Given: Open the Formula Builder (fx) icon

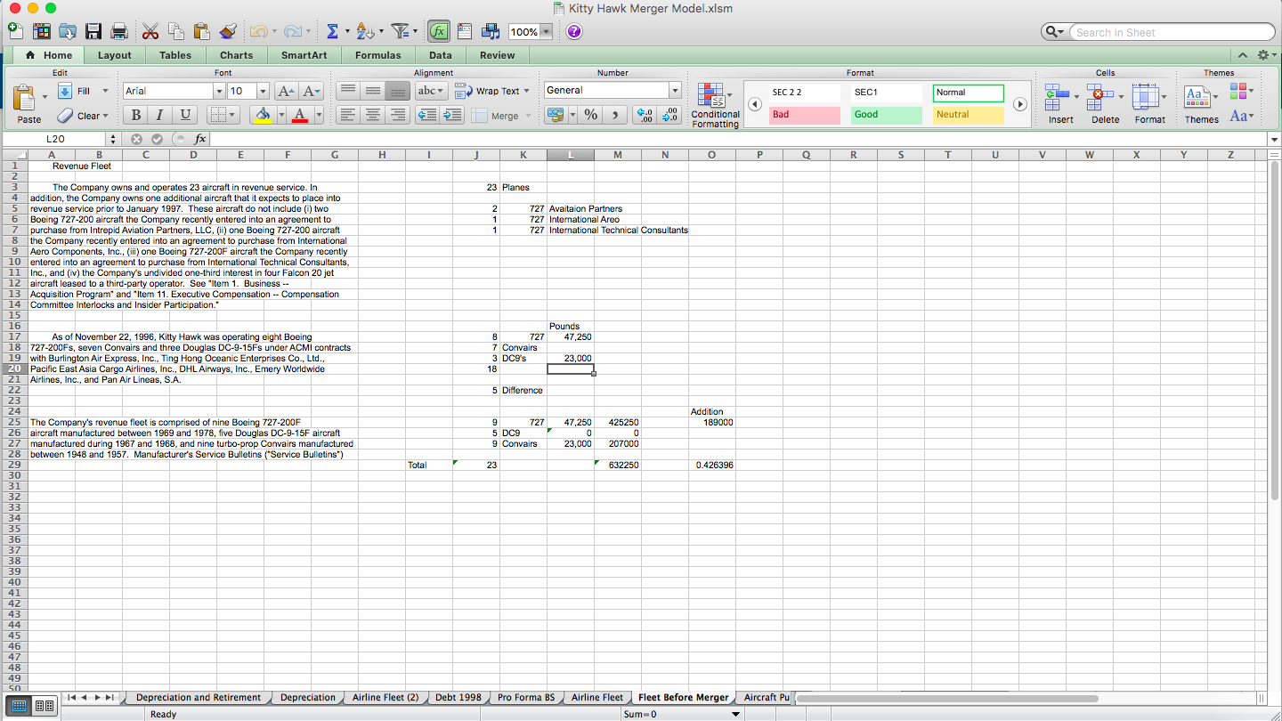Looking at the screenshot, I should (438, 30).
